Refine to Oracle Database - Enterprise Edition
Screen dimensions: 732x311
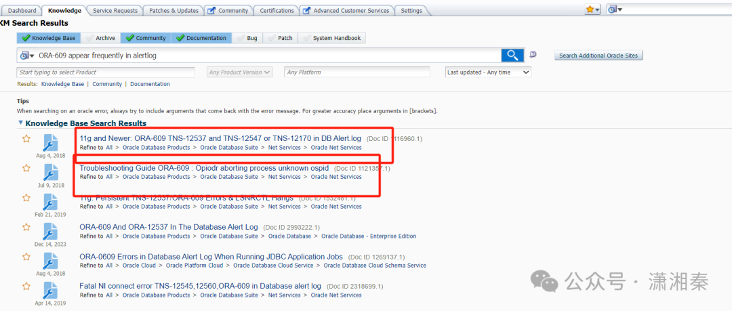click(370, 236)
